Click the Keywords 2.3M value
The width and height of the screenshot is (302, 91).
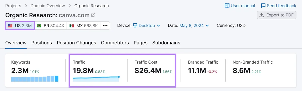point(20,71)
